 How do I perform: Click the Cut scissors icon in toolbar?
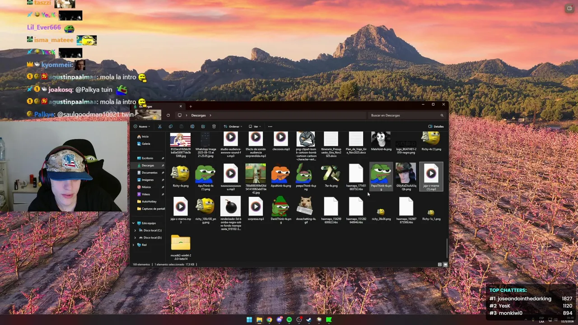pos(159,126)
